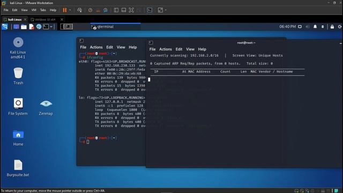Click the stretch guest display icon
This screenshot has width=343, height=193.
pos(160,10)
